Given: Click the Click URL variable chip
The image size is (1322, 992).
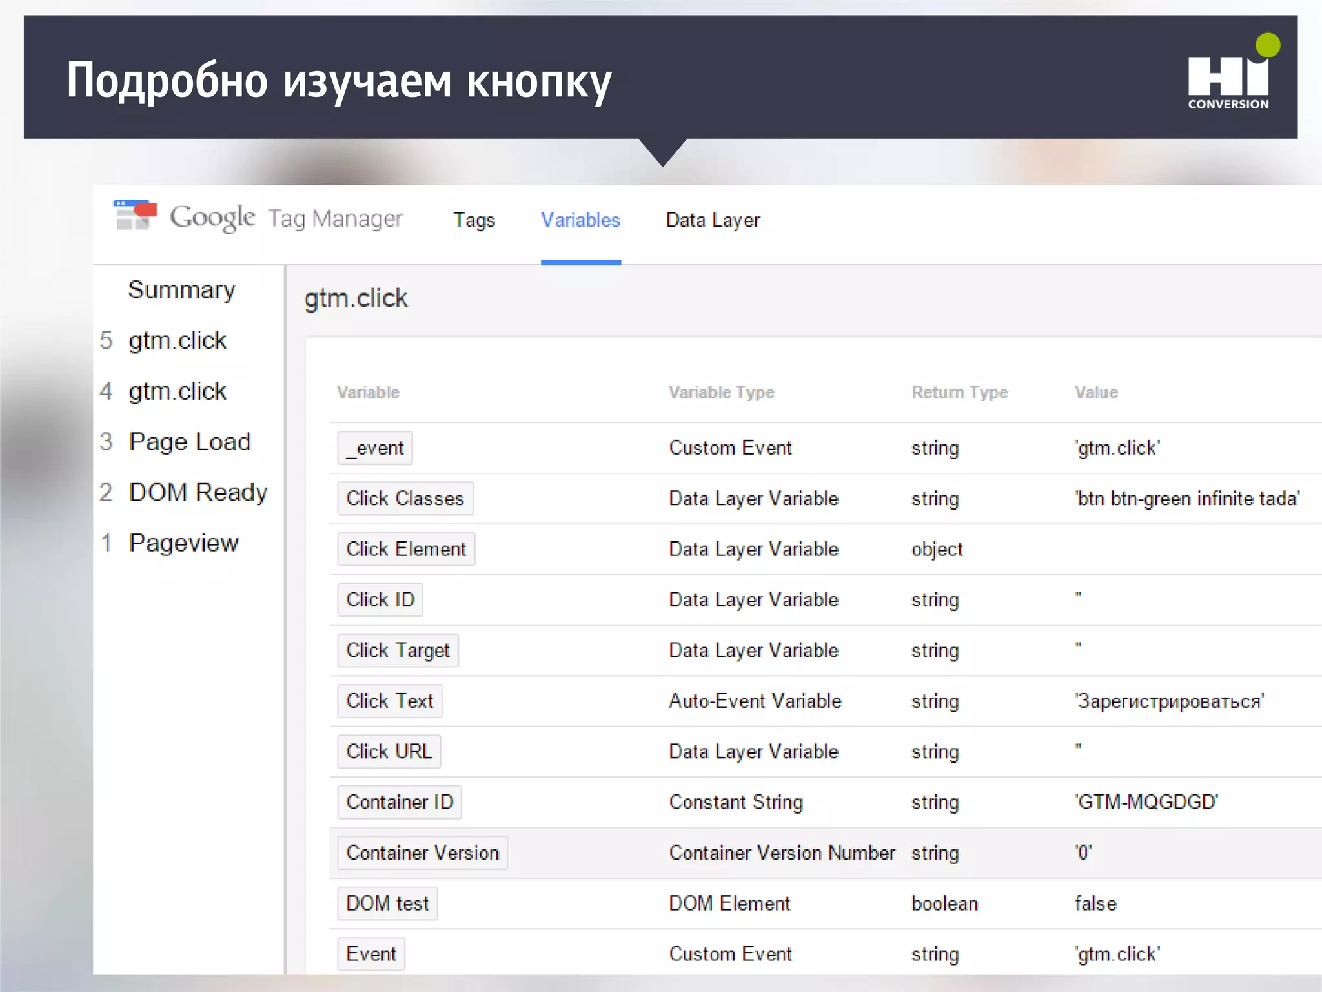Looking at the screenshot, I should coord(389,752).
